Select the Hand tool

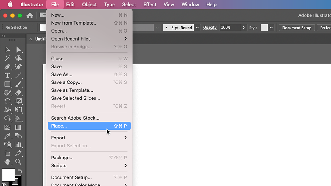7,162
